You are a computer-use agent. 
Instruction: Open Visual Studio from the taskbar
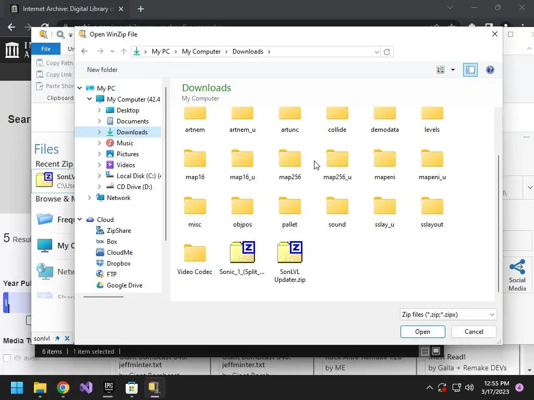[86, 387]
